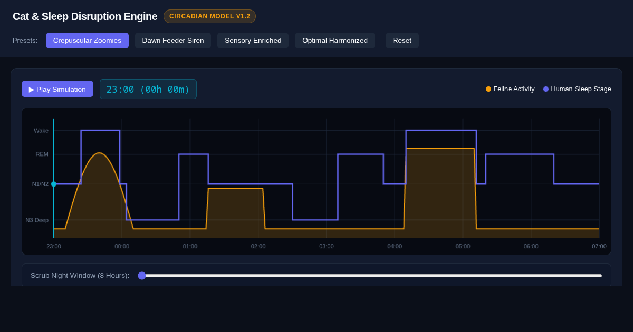Apply the Dawn Feeder Siren preset
Viewport: 633px width, 332px height.
click(173, 41)
